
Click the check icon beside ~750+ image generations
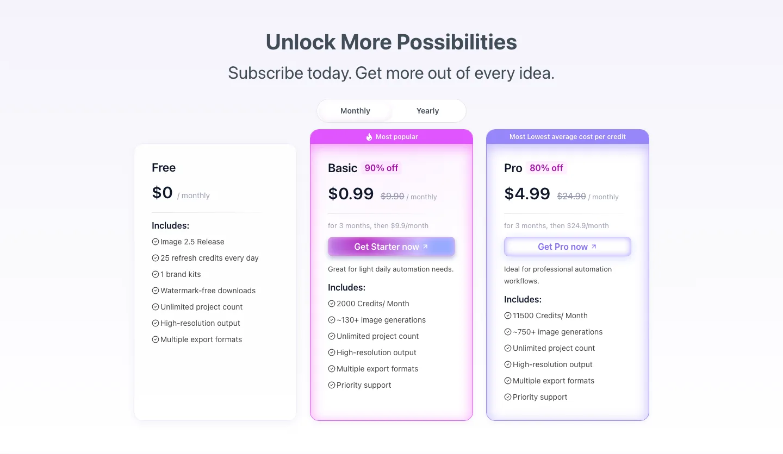click(x=508, y=332)
